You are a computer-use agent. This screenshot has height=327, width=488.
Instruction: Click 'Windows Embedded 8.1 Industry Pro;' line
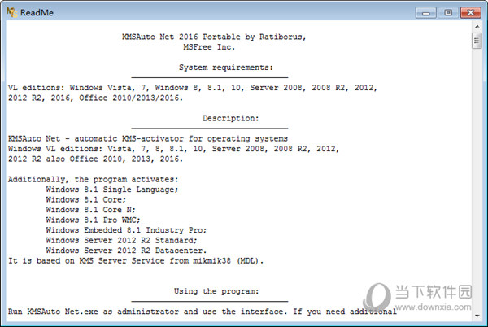126,230
